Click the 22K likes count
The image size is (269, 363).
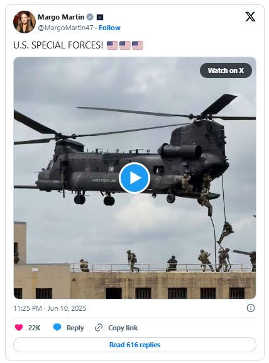pos(34,328)
